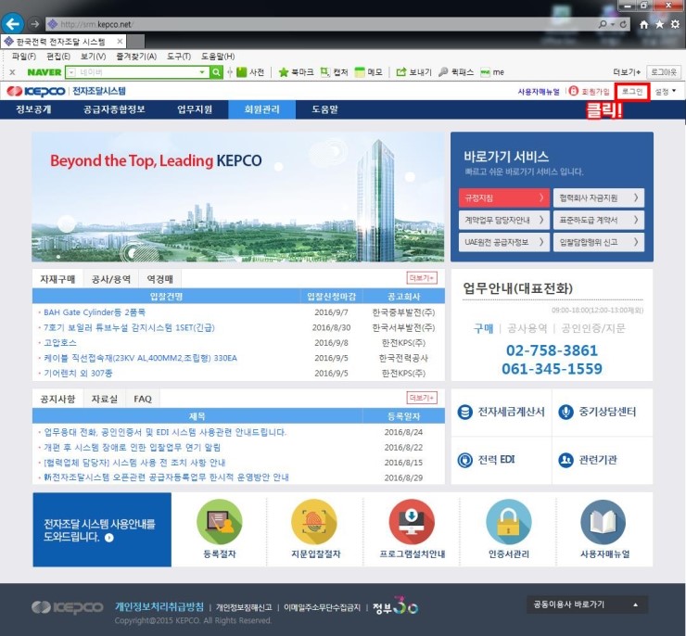
Task: Click 더보기+ in the bid list section
Action: [422, 278]
